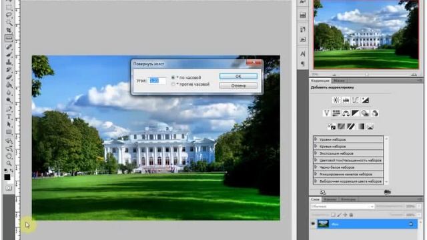Add Brightness/Contrast adjustment
The width and height of the screenshot is (427, 240).
336,100
